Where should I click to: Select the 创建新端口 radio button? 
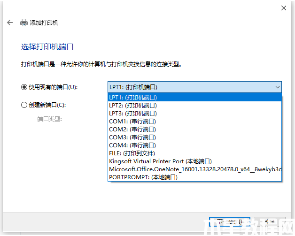tap(24, 105)
